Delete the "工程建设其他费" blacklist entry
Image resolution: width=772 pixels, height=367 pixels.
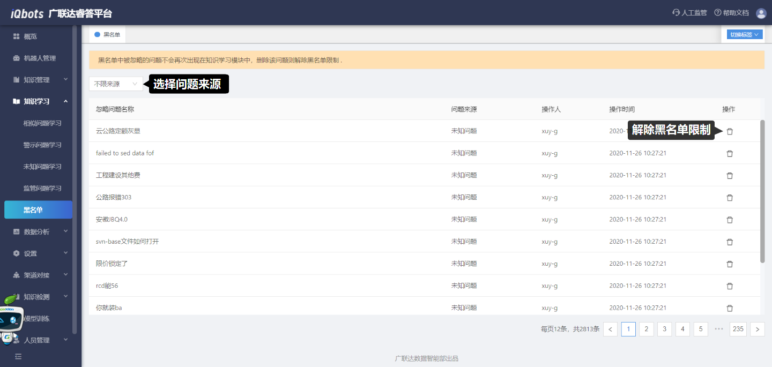pyautogui.click(x=729, y=176)
